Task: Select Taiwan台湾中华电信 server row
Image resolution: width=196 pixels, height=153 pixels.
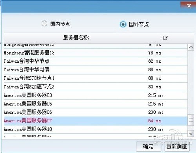Action: pos(96,70)
